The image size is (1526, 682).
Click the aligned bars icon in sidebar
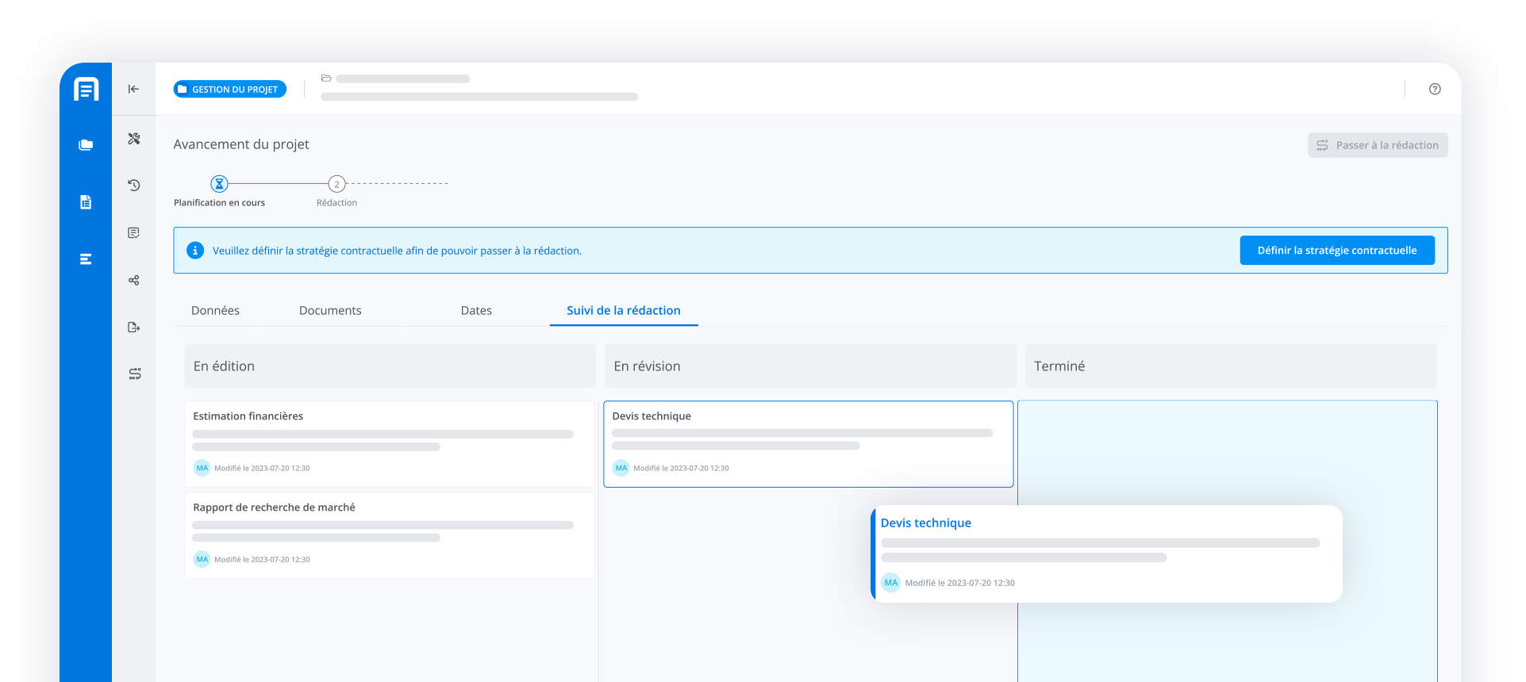point(86,259)
